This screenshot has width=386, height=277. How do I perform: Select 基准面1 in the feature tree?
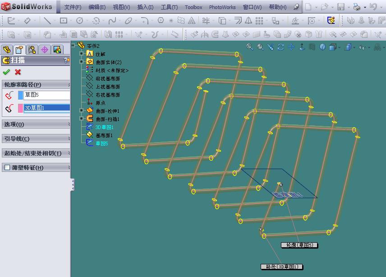(104, 135)
